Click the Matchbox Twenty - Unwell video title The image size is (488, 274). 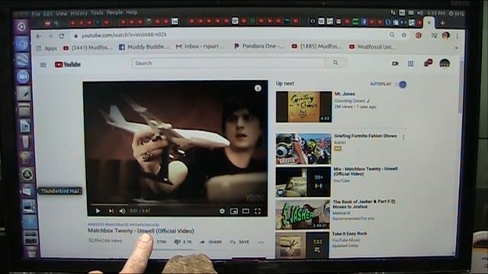tap(141, 231)
